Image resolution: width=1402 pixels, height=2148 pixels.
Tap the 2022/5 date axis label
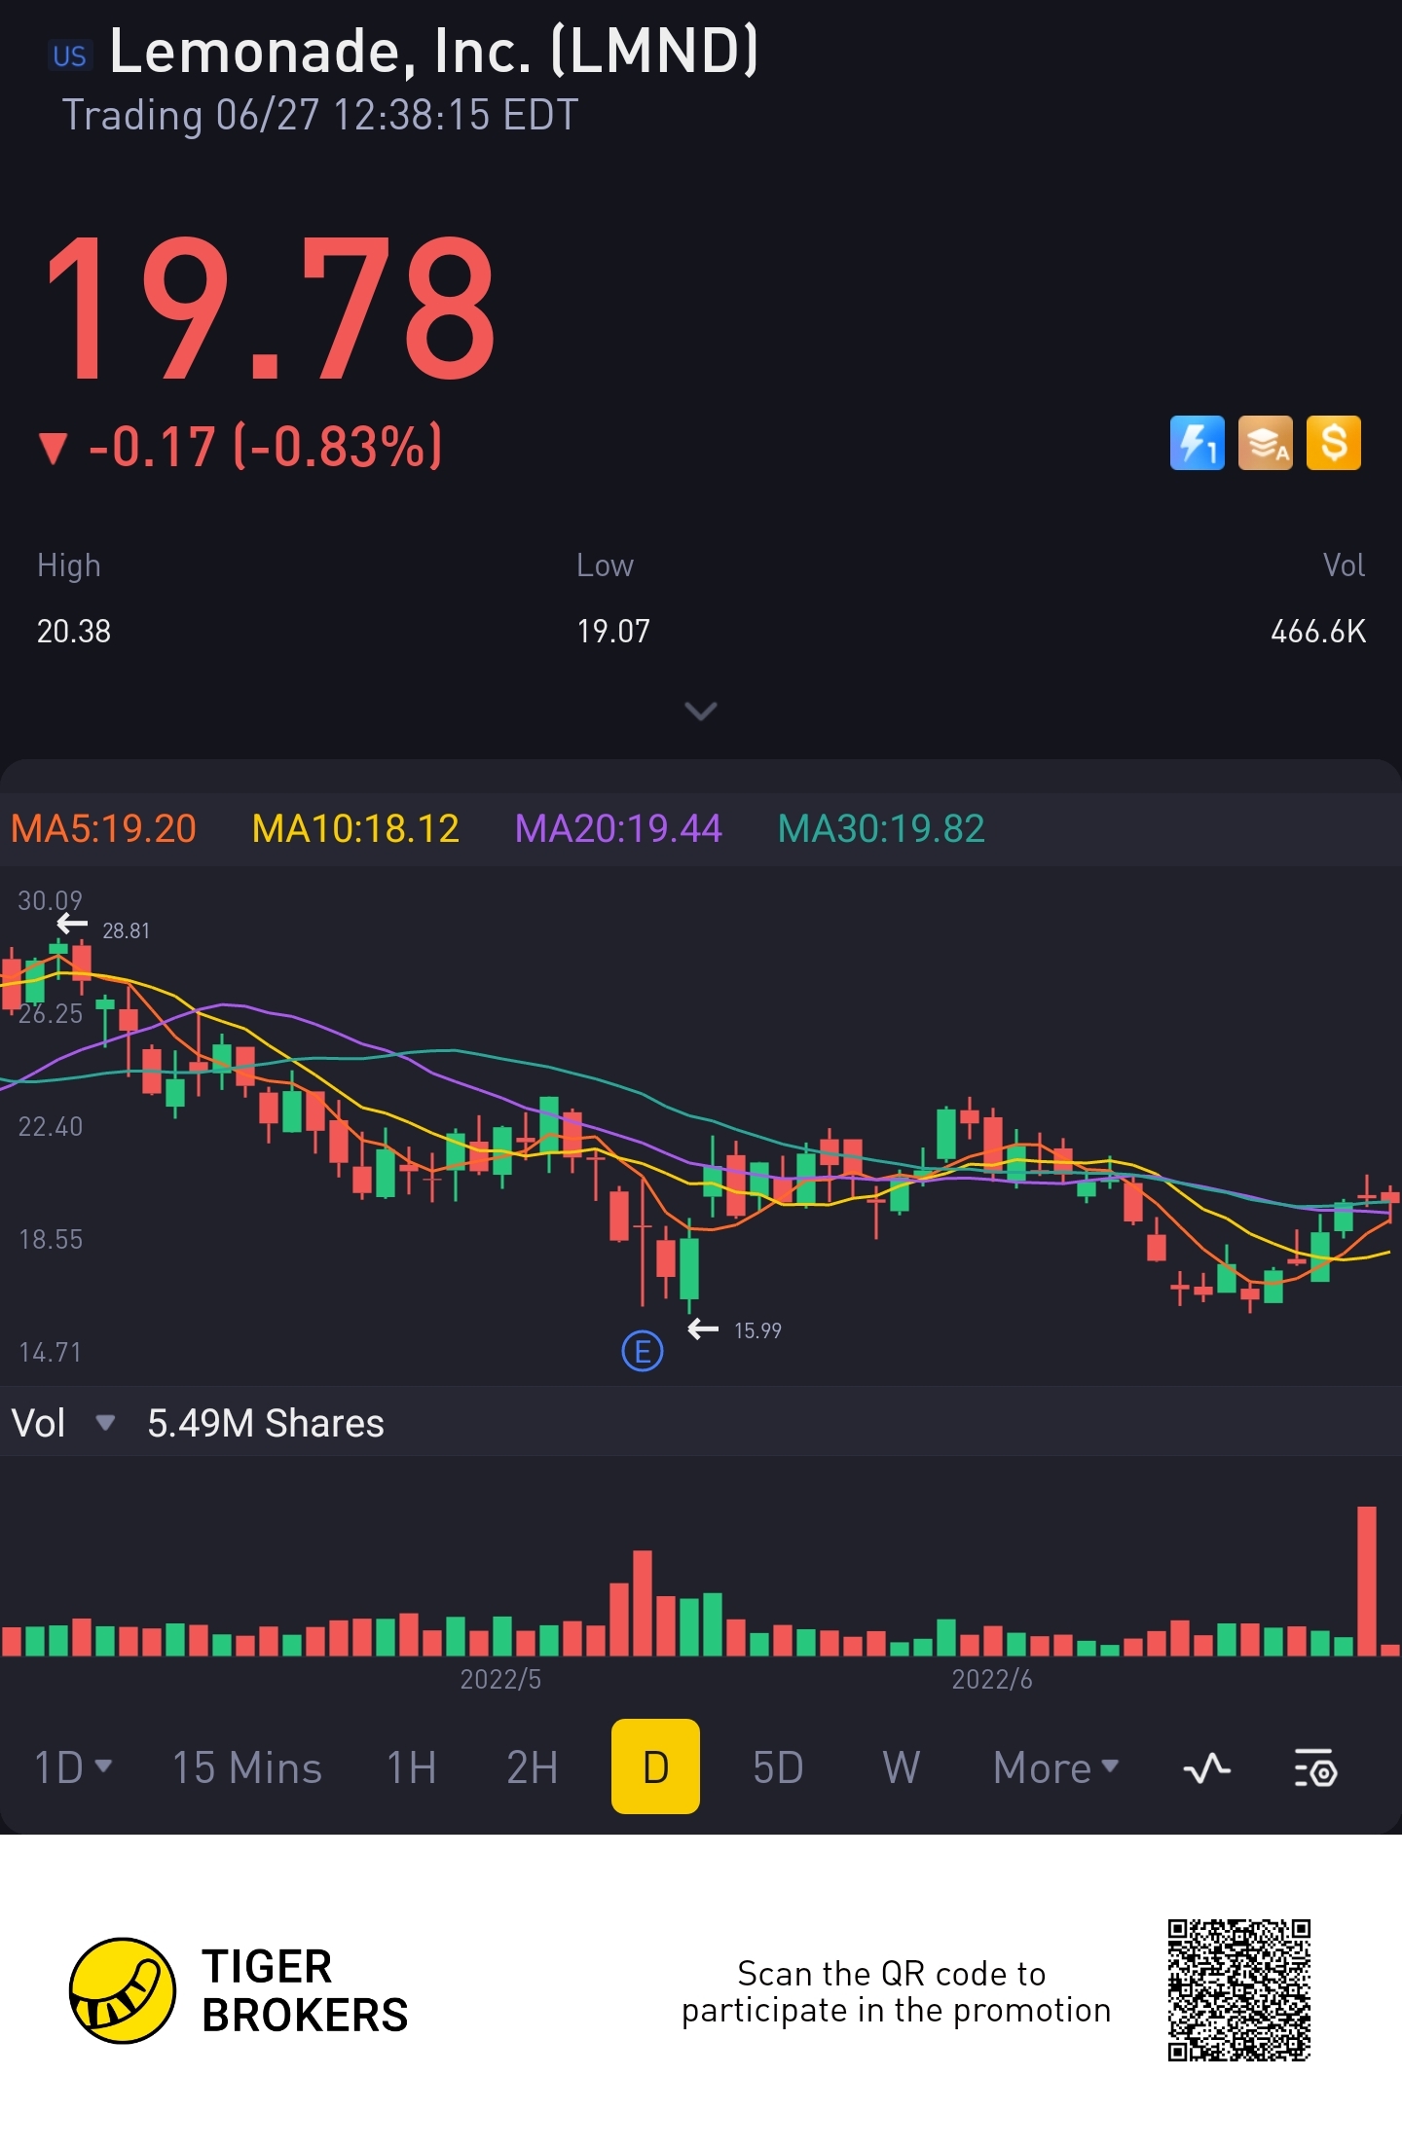pyautogui.click(x=500, y=1679)
